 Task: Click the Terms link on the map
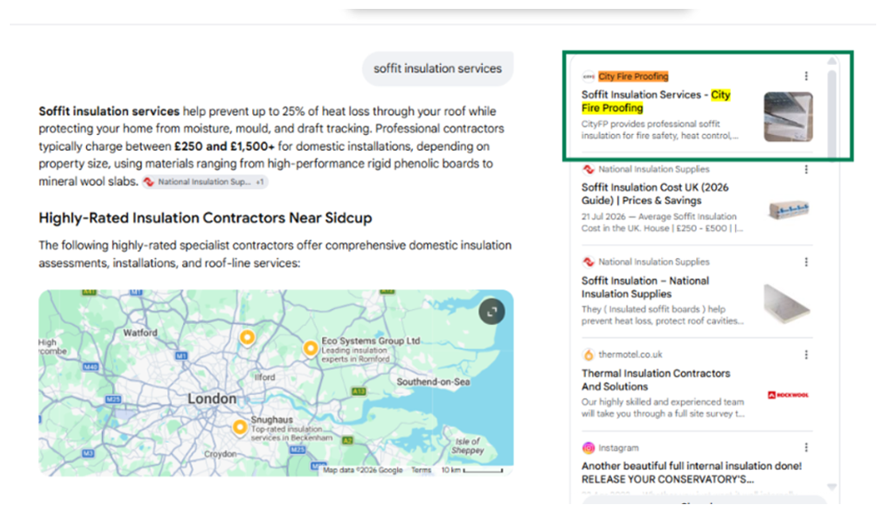tap(421, 470)
